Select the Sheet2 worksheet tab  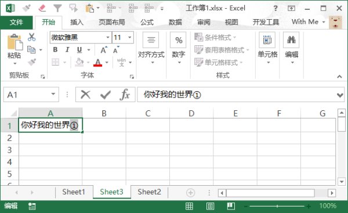(x=149, y=192)
